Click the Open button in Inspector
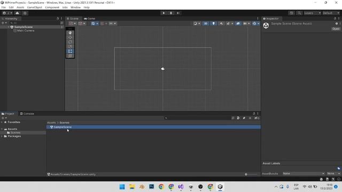 [x=336, y=29]
